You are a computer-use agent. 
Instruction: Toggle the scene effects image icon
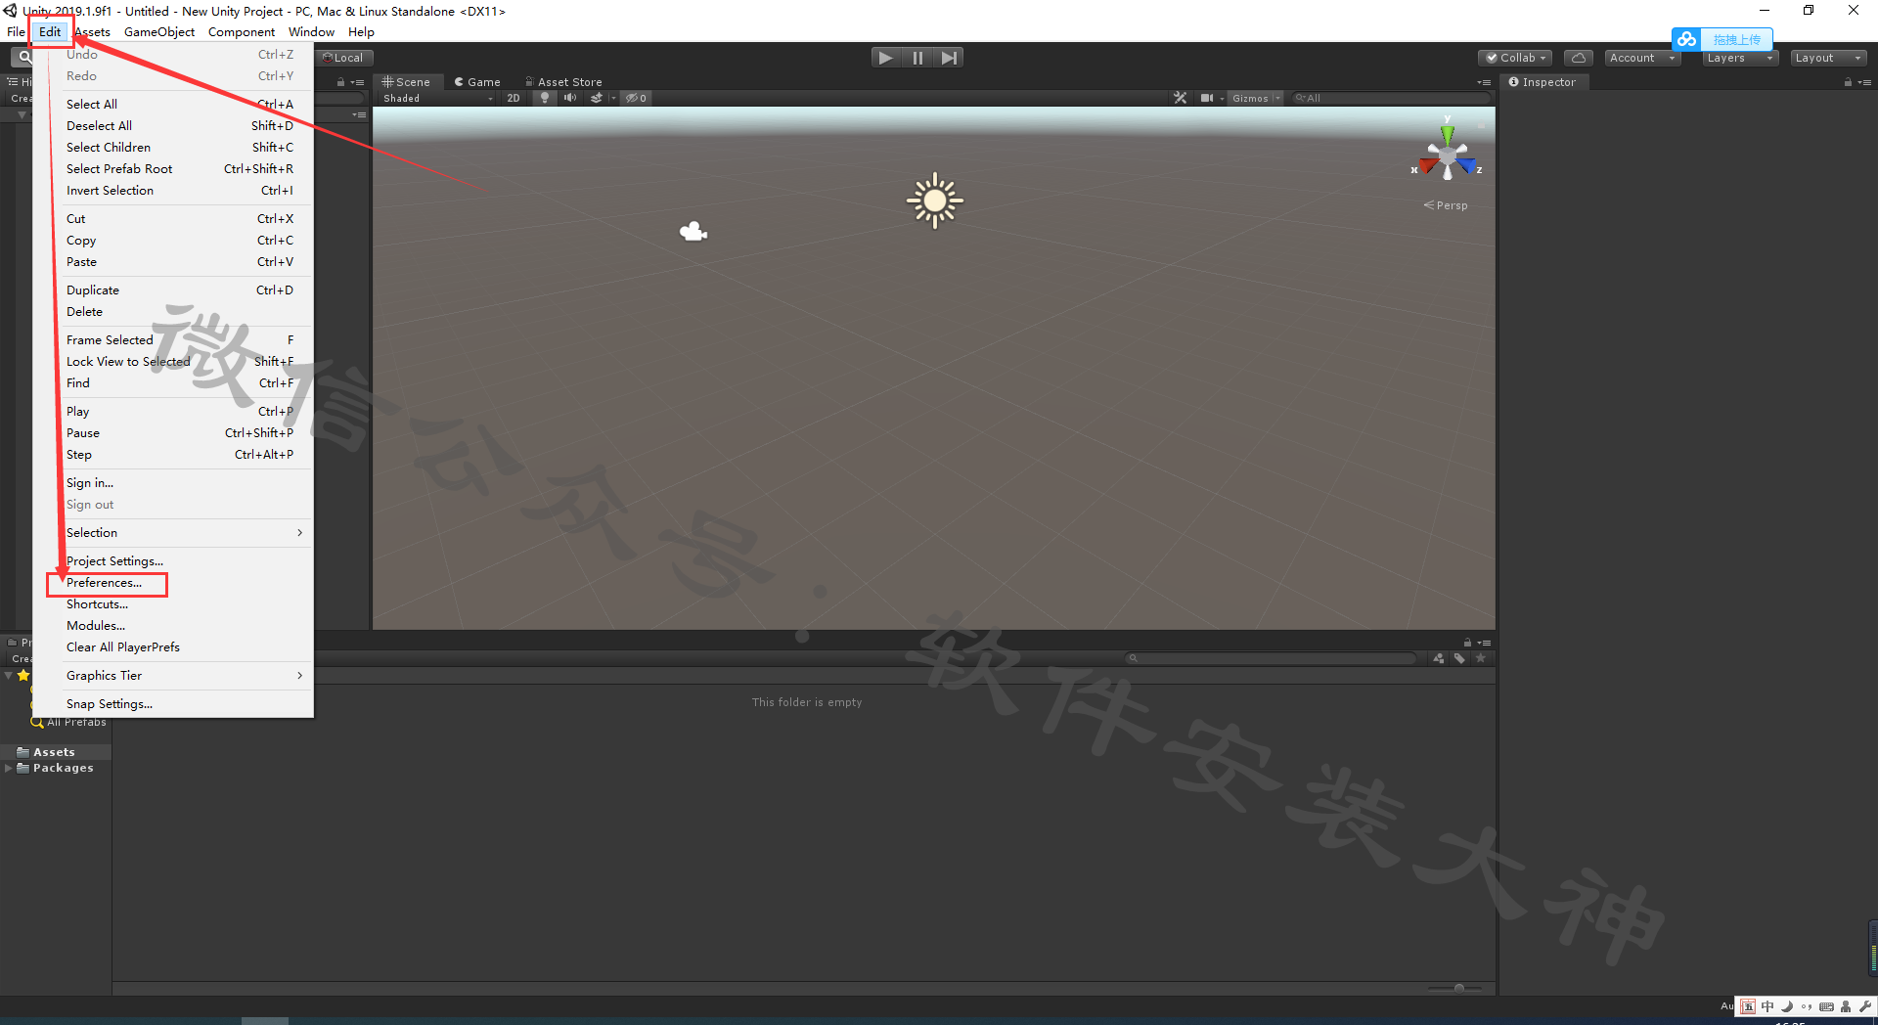(x=597, y=98)
